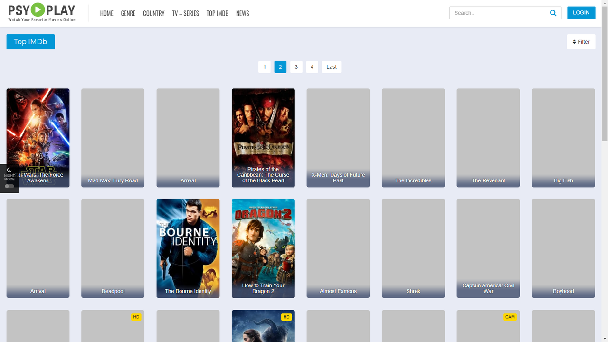
Task: Jump to the Last page
Action: click(x=332, y=67)
